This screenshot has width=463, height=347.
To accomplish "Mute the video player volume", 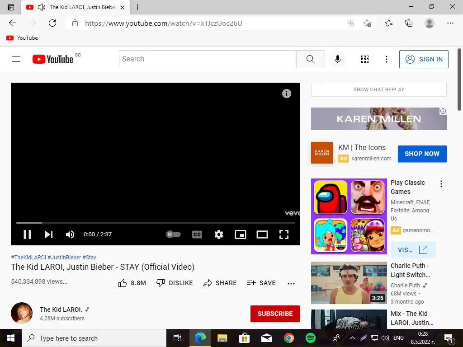I will 70,234.
